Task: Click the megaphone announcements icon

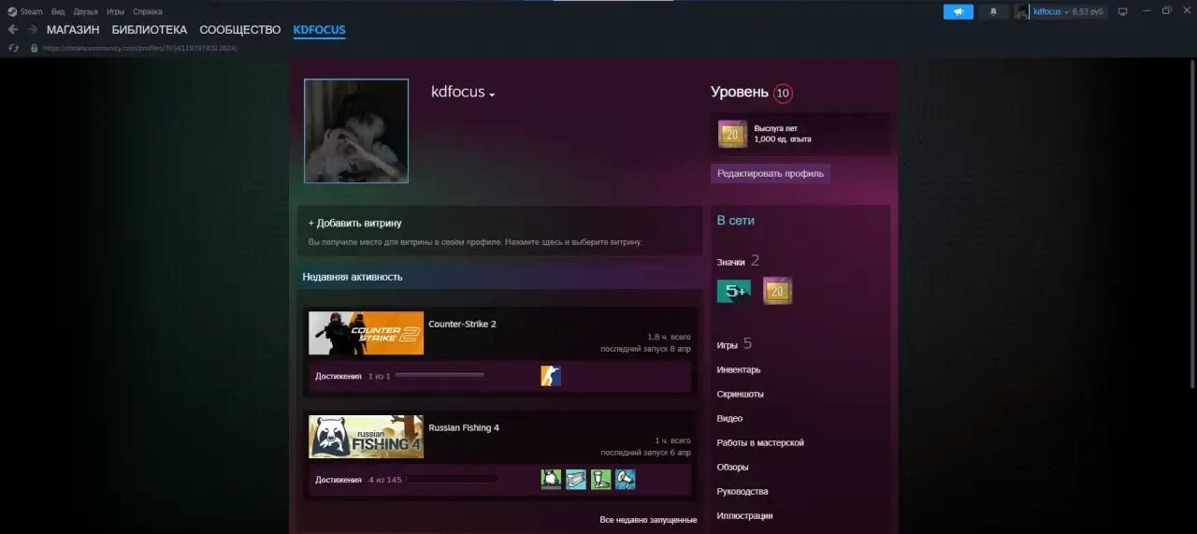Action: click(x=958, y=12)
